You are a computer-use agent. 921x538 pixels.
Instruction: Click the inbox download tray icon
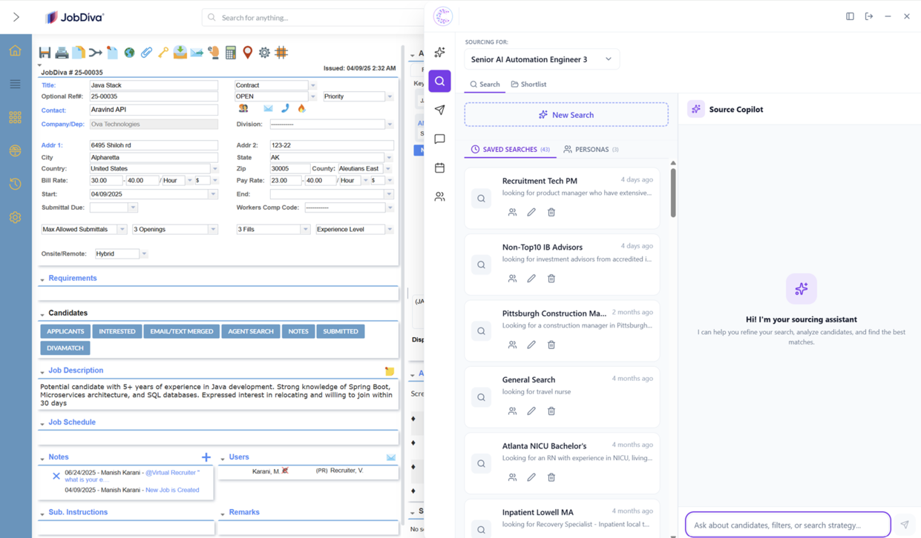click(x=180, y=53)
